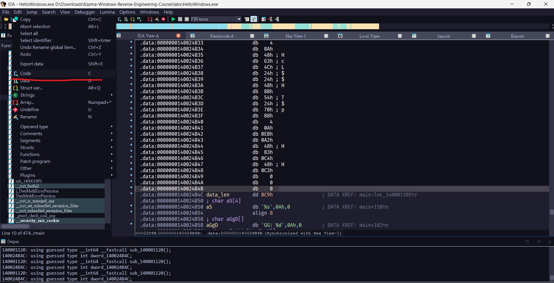Expand the Structs submenu
554x283 pixels.
pyautogui.click(x=64, y=147)
